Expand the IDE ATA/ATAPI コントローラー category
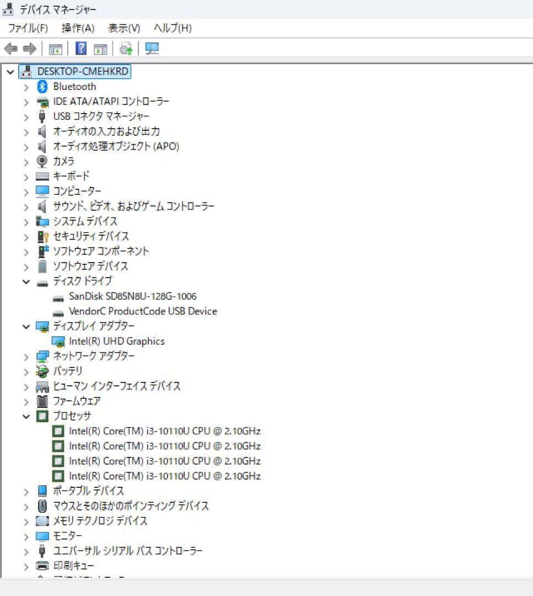The height and width of the screenshot is (596, 533). coord(26,102)
